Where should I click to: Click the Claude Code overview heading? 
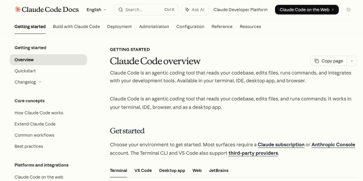155,61
